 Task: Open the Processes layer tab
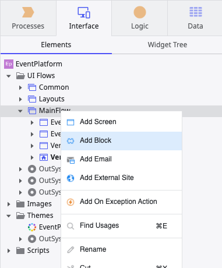pyautogui.click(x=28, y=18)
